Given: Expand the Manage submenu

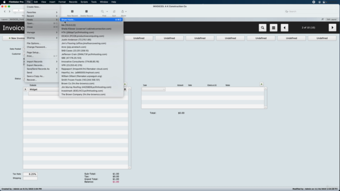Looking at the screenshot, I should click(42, 32).
